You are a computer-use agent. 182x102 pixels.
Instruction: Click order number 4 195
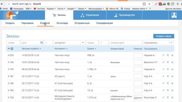[11, 62]
